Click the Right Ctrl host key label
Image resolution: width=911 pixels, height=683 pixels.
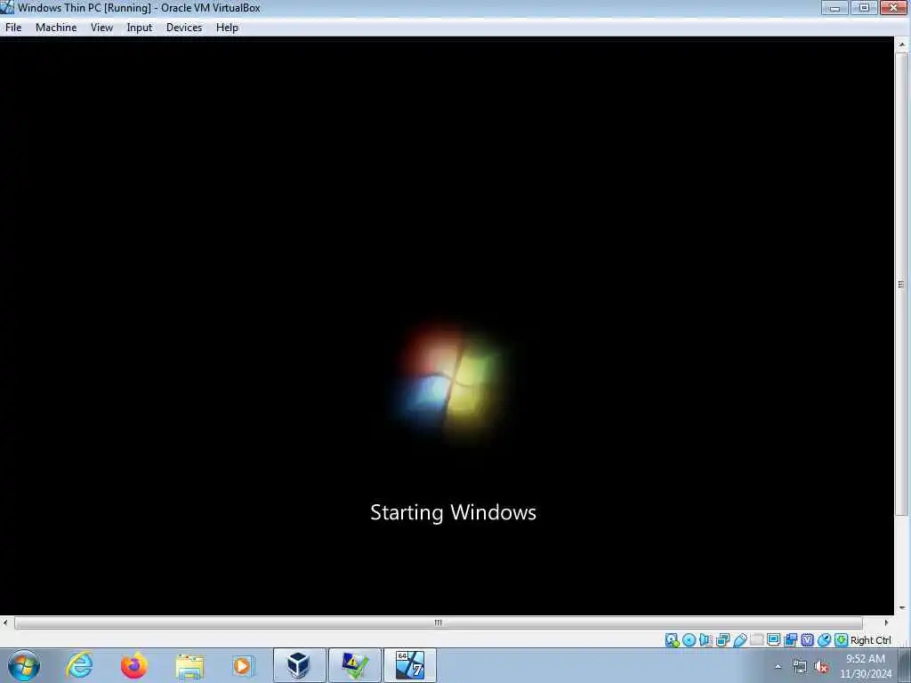pyautogui.click(x=870, y=640)
